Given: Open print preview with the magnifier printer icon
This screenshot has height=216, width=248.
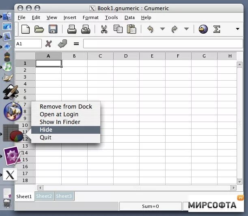Looking at the screenshot, I should pos(86,29).
